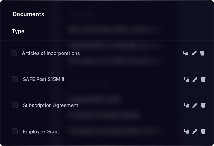Check the Articles of Incorporations checkbox
Viewport: 214px width, 146px height.
click(14, 53)
